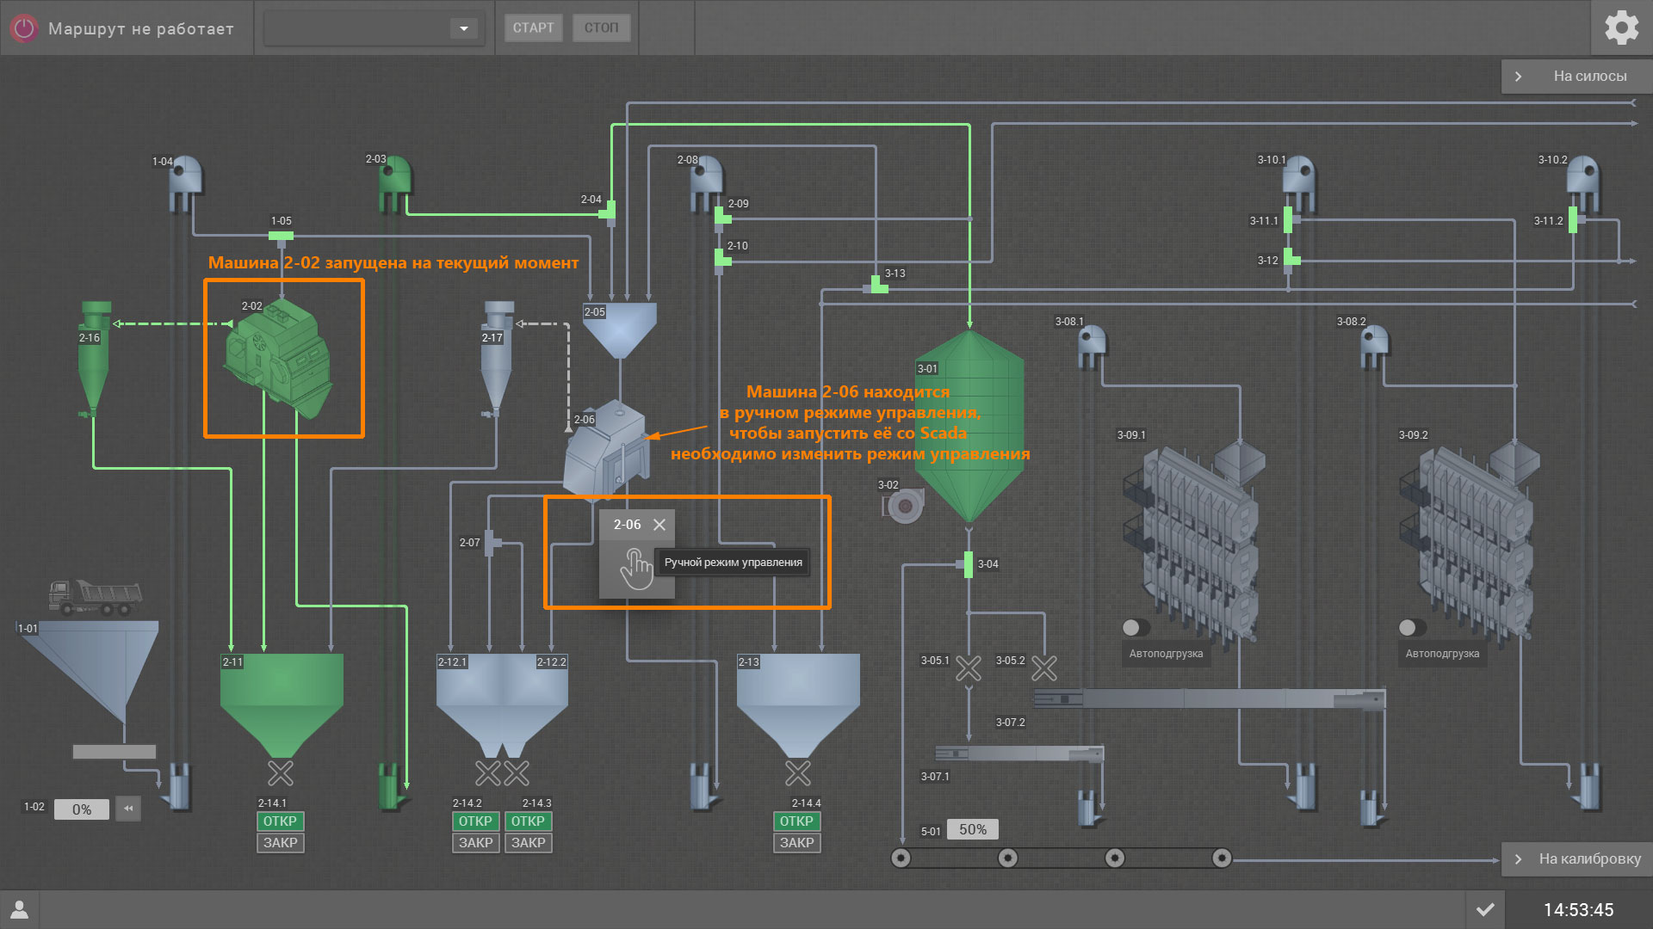Expand the На калибровку panel
The height and width of the screenshot is (929, 1653).
1576,858
